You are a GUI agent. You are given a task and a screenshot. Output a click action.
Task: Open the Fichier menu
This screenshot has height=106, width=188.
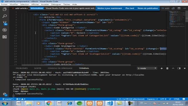click(4, 4)
